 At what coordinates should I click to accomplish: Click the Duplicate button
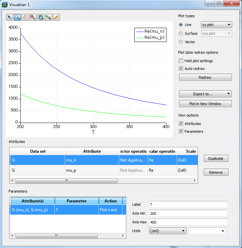[x=216, y=158]
